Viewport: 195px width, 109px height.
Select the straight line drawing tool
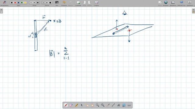(x=113, y=105)
